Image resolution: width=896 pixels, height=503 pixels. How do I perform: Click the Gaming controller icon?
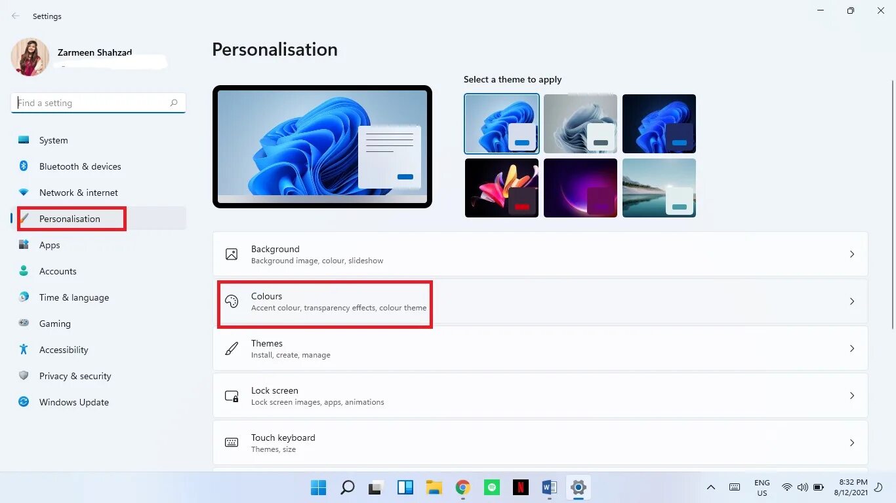(x=24, y=323)
